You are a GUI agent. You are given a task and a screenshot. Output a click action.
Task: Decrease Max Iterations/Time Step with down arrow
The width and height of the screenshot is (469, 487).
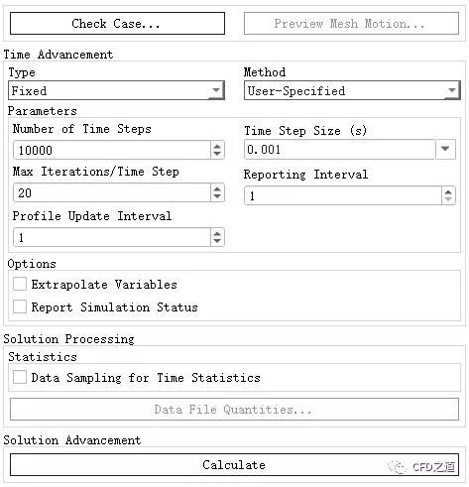click(217, 196)
